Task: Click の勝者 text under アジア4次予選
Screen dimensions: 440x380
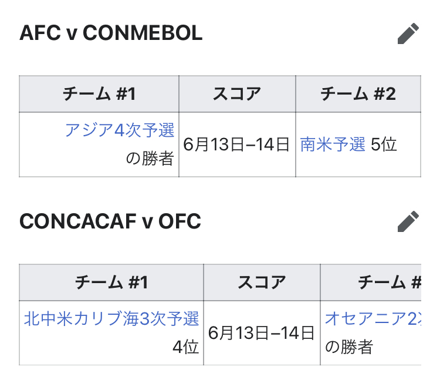Action: click(x=150, y=159)
